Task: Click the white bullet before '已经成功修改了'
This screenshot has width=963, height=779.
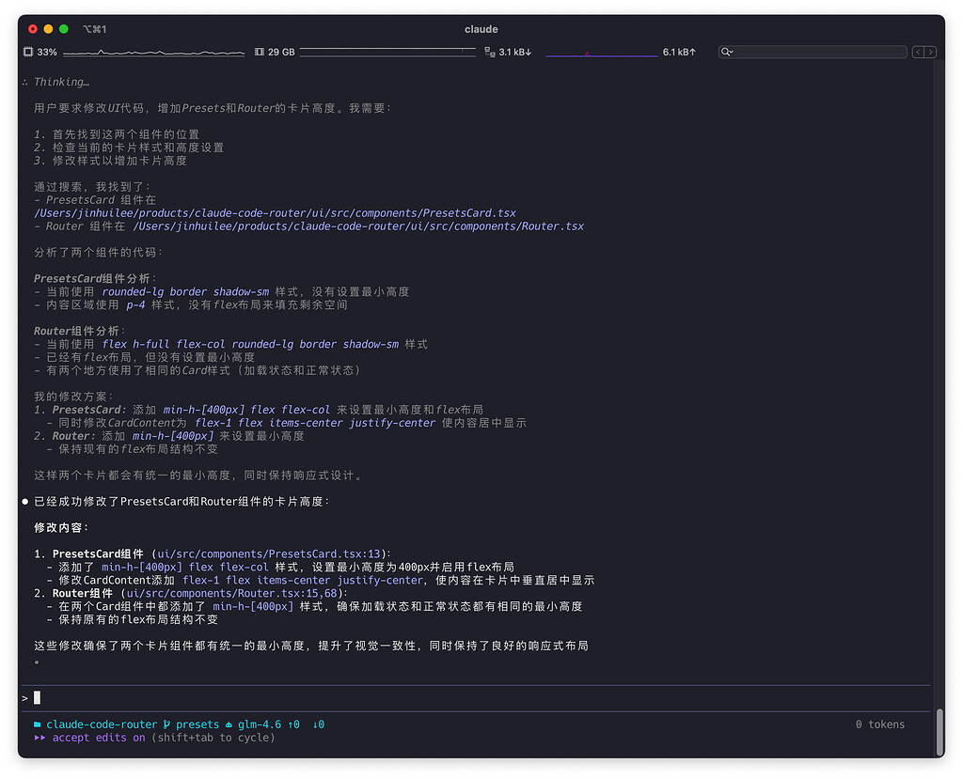Action: point(25,502)
